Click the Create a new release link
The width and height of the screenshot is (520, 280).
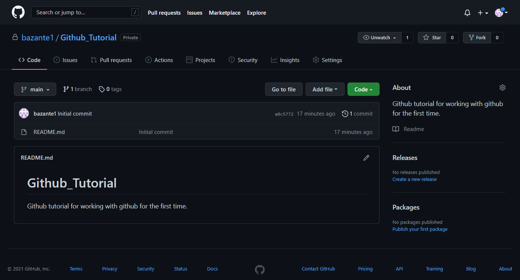[x=414, y=179]
